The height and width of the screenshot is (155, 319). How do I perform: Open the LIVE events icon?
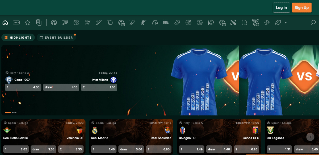pyautogui.click(x=16, y=23)
